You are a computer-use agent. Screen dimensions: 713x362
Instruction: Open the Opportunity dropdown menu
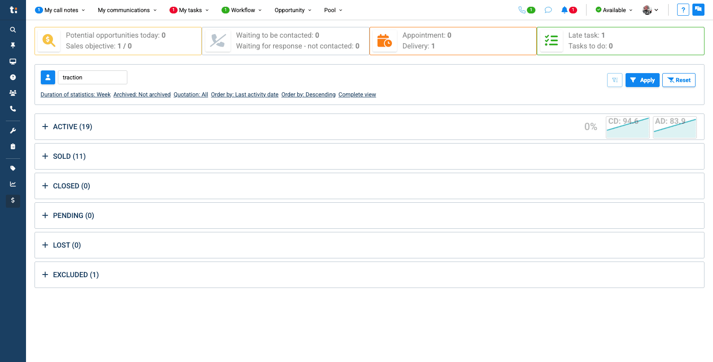click(293, 10)
